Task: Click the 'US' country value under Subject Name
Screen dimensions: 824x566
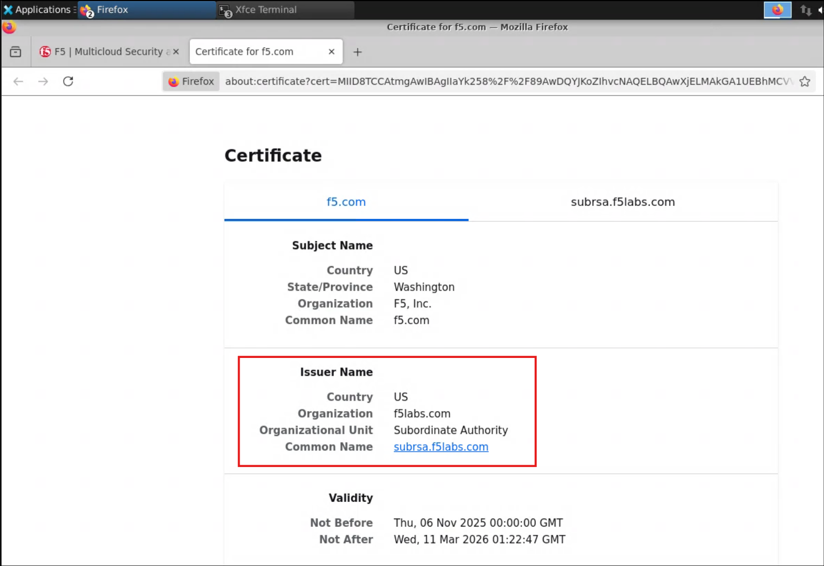Action: coord(401,271)
